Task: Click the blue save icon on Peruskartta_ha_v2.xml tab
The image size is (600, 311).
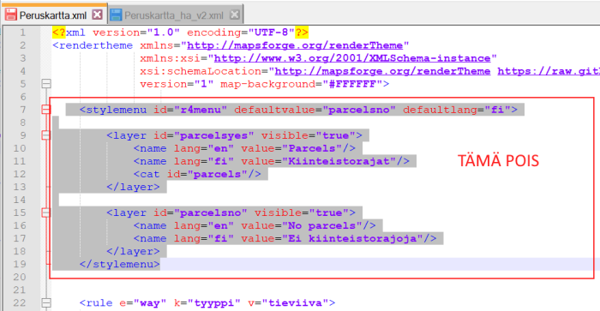Action: coord(116,15)
